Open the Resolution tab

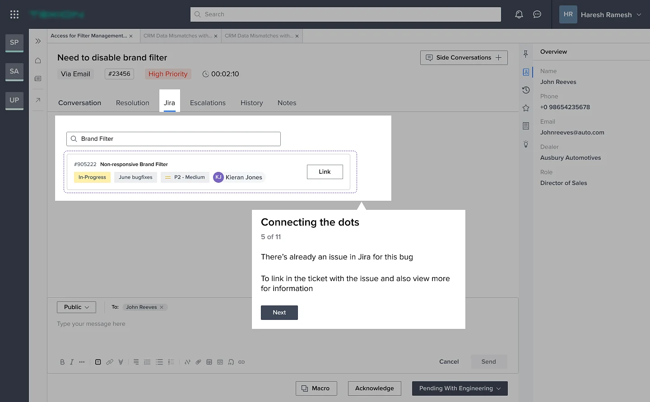click(x=133, y=103)
